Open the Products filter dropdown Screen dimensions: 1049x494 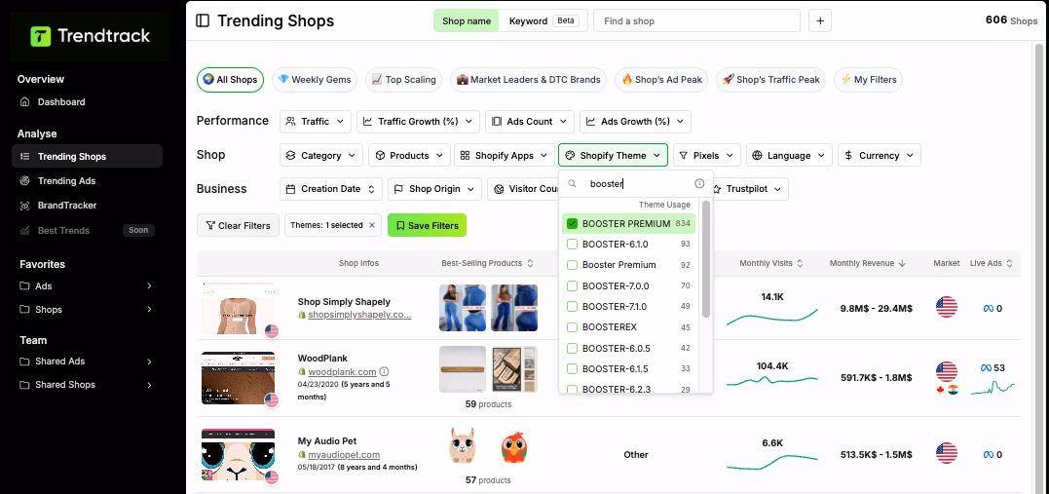point(409,155)
